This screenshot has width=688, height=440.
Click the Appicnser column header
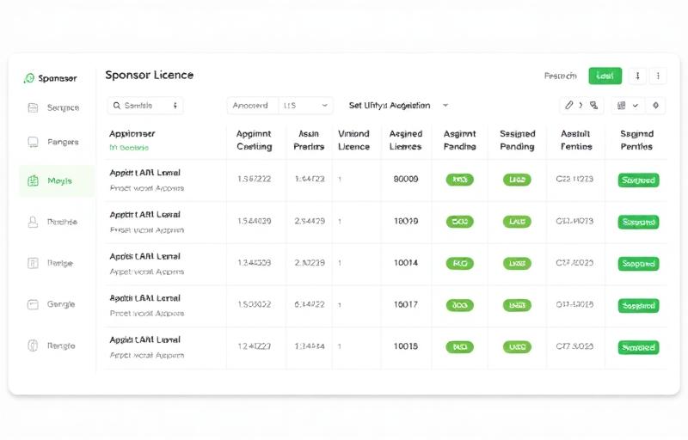132,134
